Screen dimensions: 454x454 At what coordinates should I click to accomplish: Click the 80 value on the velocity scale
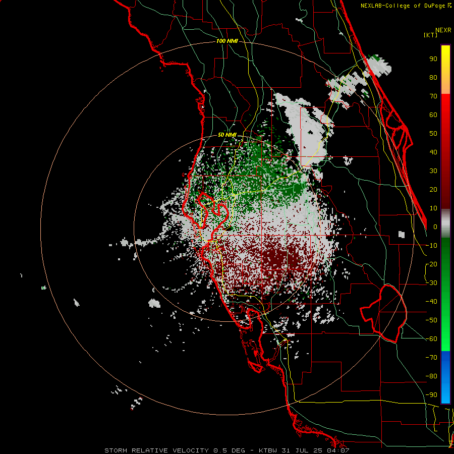click(433, 77)
